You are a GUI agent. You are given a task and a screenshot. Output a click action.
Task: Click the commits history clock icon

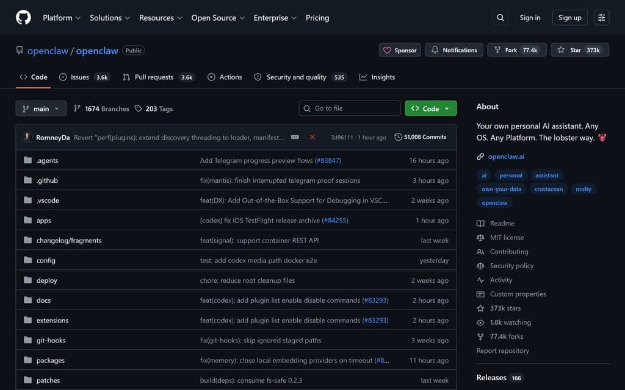[398, 137]
